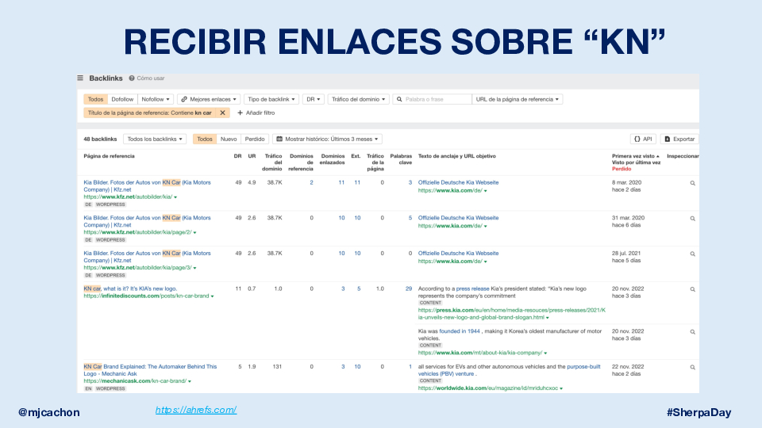Sort by Primera vez visto column
762x428 pixels.
pos(635,156)
